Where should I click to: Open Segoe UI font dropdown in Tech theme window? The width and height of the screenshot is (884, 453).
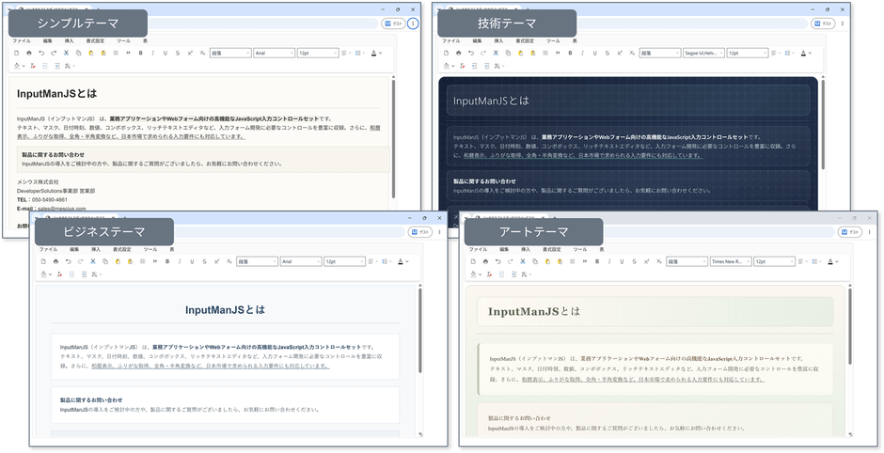[703, 53]
